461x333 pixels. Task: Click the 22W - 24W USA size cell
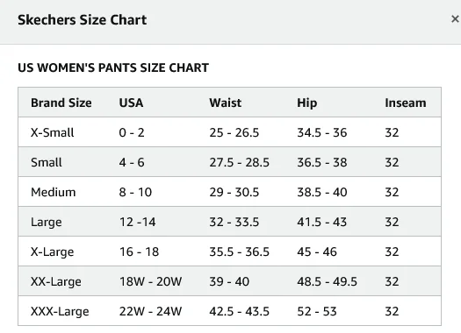click(x=150, y=311)
